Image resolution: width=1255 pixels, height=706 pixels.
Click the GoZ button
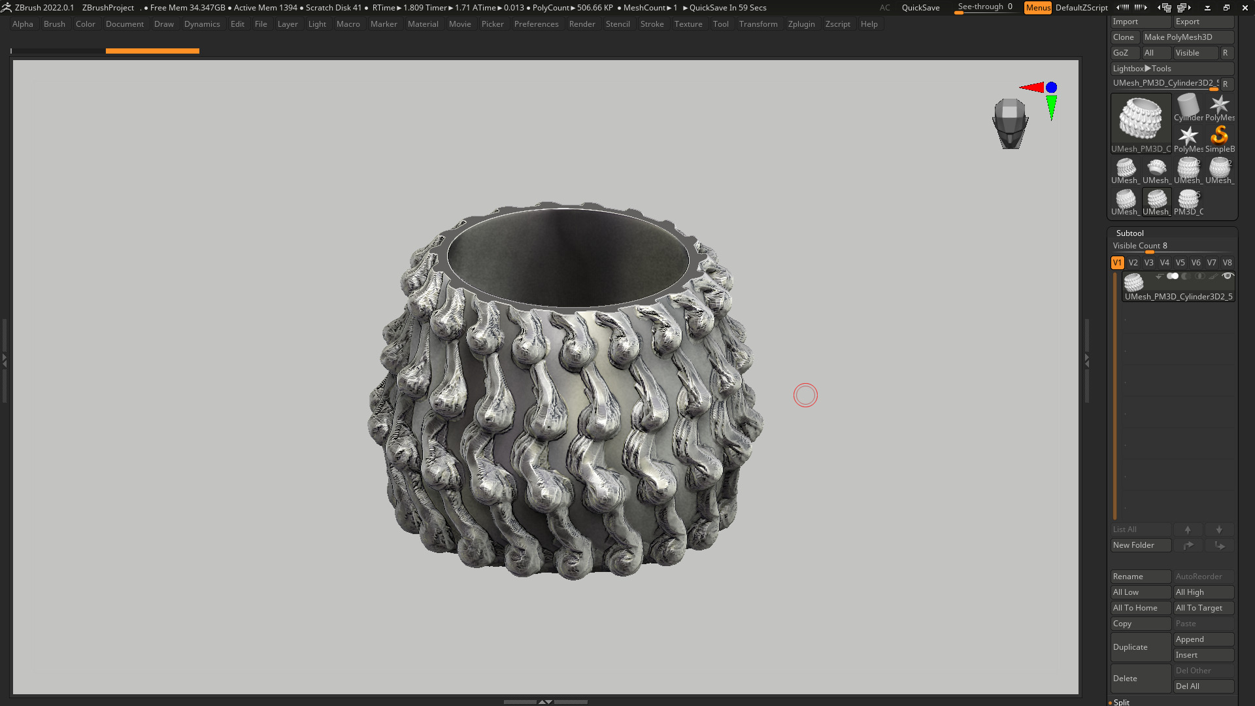point(1125,53)
